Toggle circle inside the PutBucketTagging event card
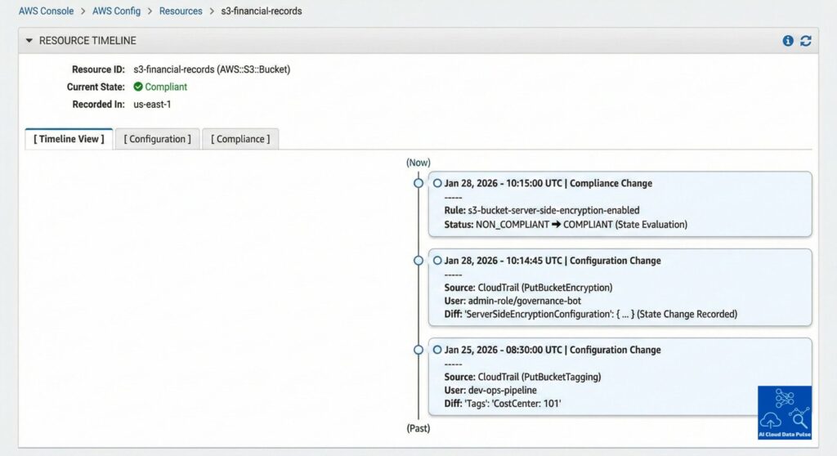Viewport: 837px width, 456px height. tap(437, 350)
